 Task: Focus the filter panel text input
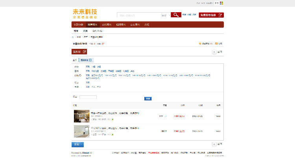click(x=88, y=97)
